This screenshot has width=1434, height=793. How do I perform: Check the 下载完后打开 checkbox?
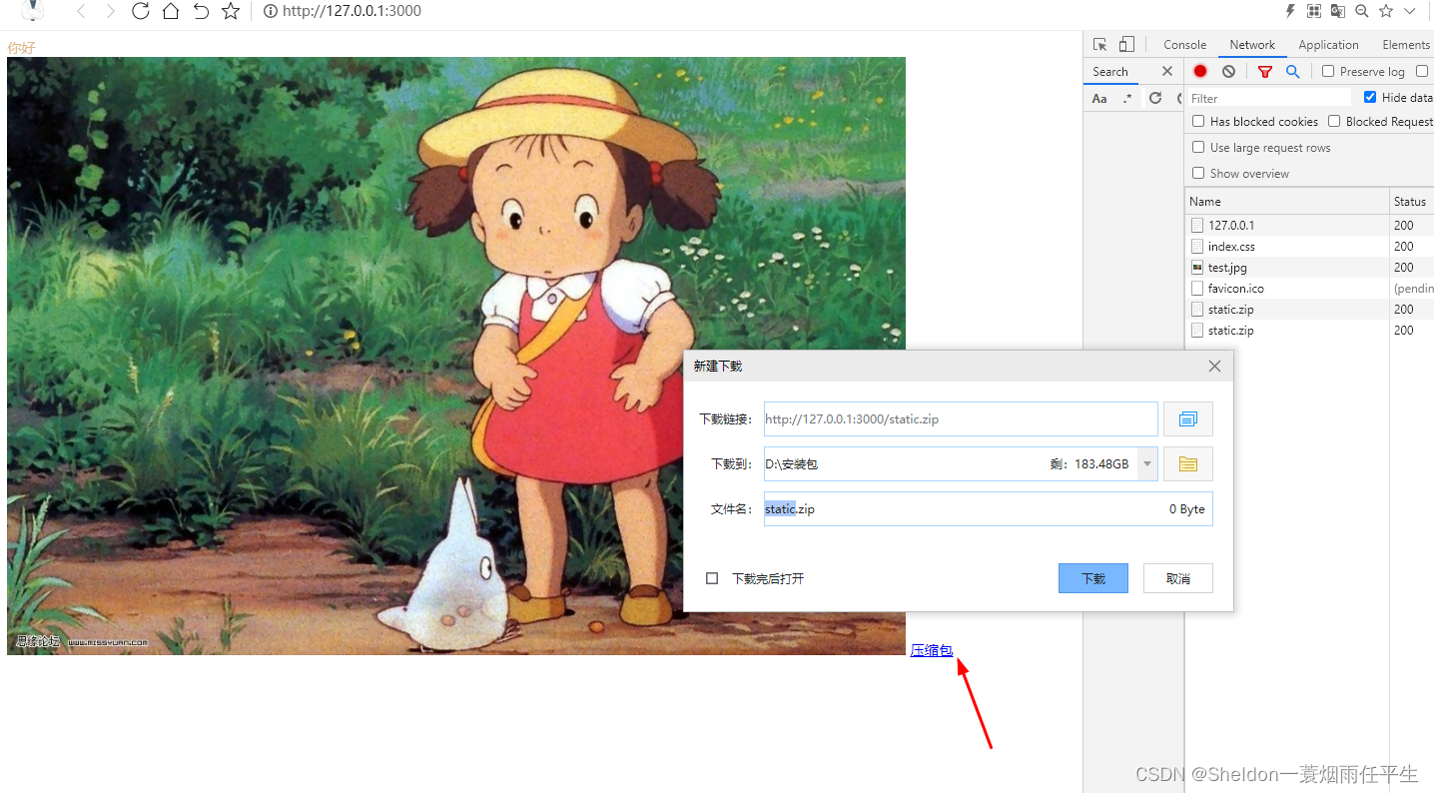click(712, 578)
